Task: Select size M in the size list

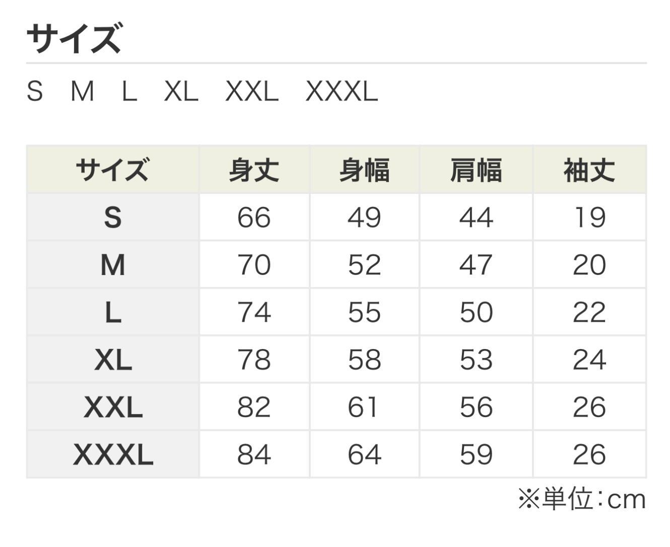Action: 82,92
